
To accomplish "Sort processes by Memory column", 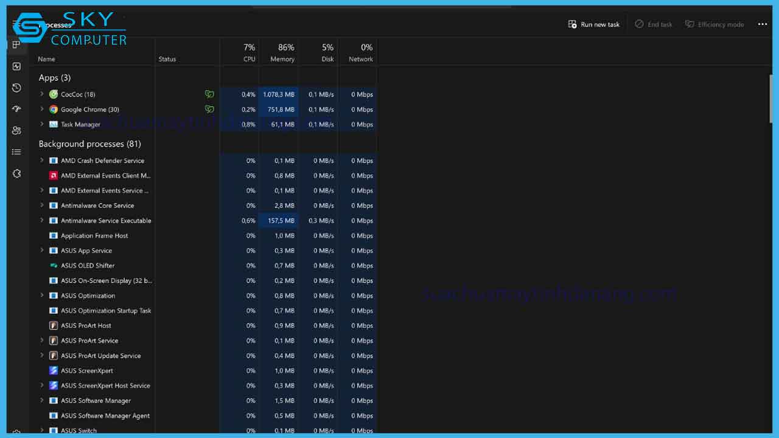I will (x=282, y=53).
